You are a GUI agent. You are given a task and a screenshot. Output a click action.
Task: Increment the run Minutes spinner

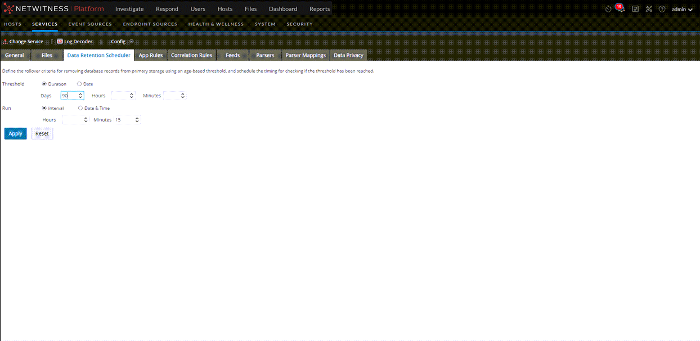pyautogui.click(x=137, y=118)
